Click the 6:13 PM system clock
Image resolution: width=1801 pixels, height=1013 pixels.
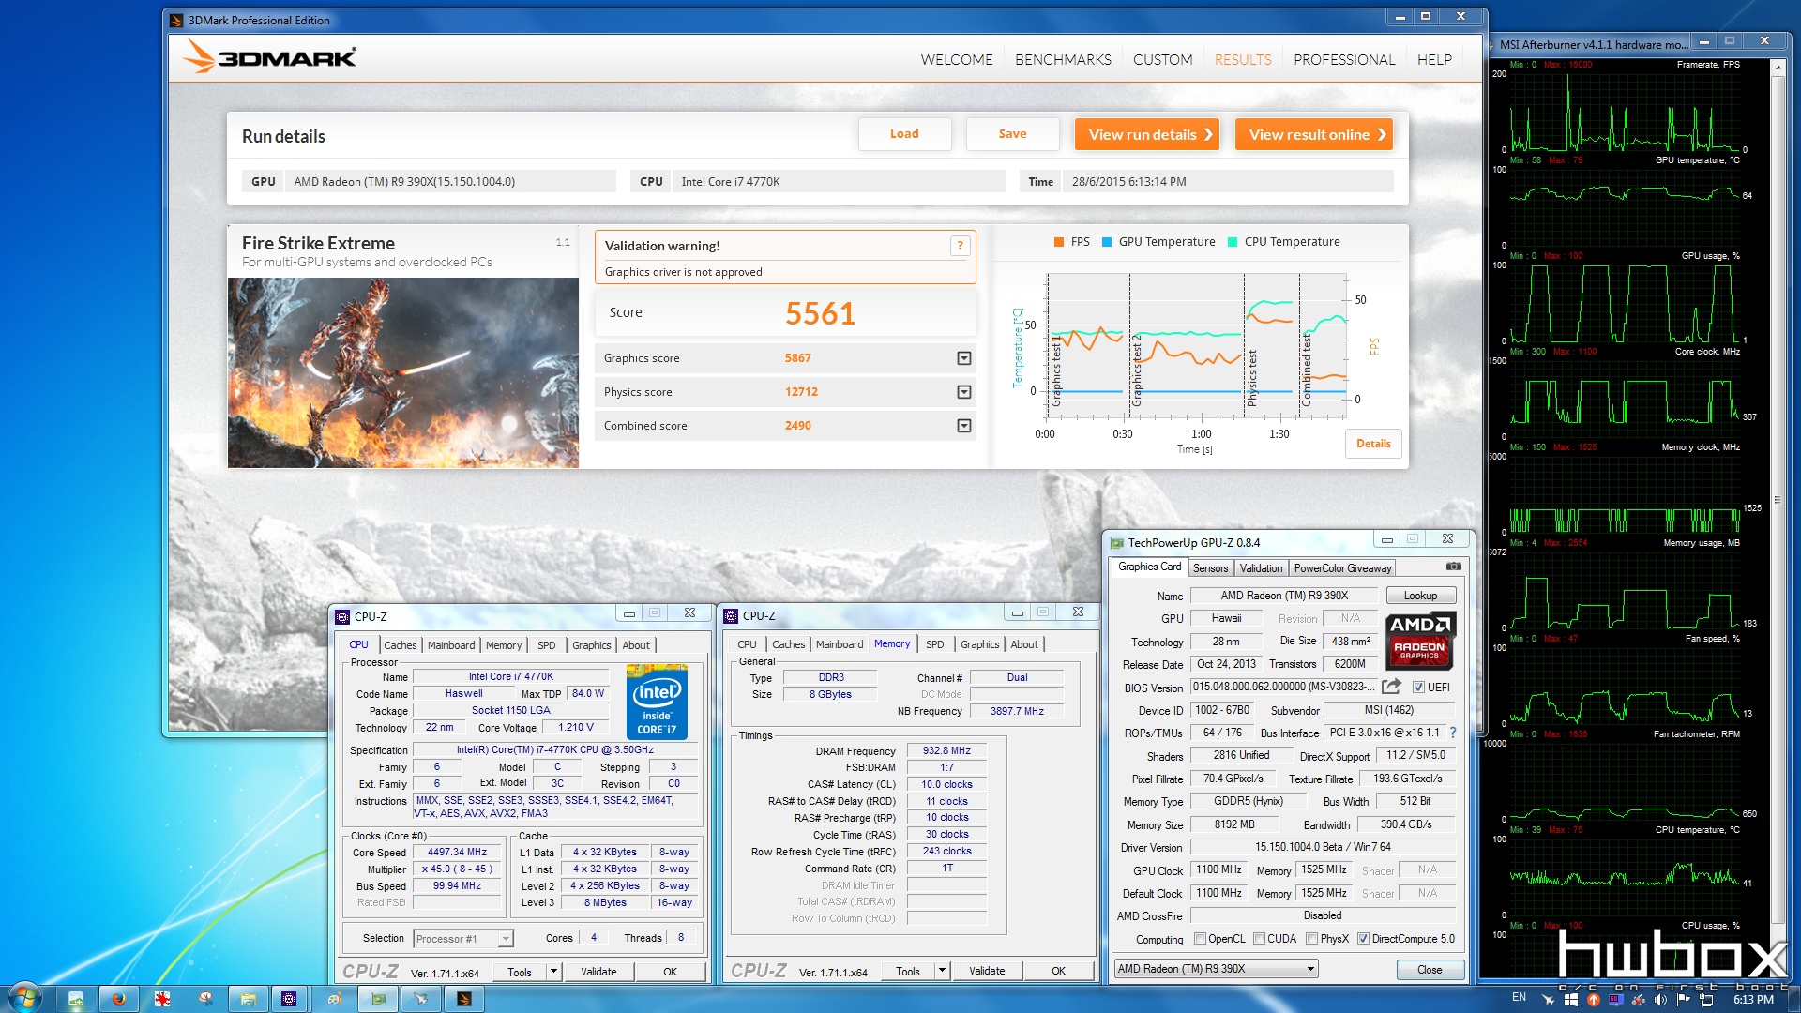(1753, 1000)
